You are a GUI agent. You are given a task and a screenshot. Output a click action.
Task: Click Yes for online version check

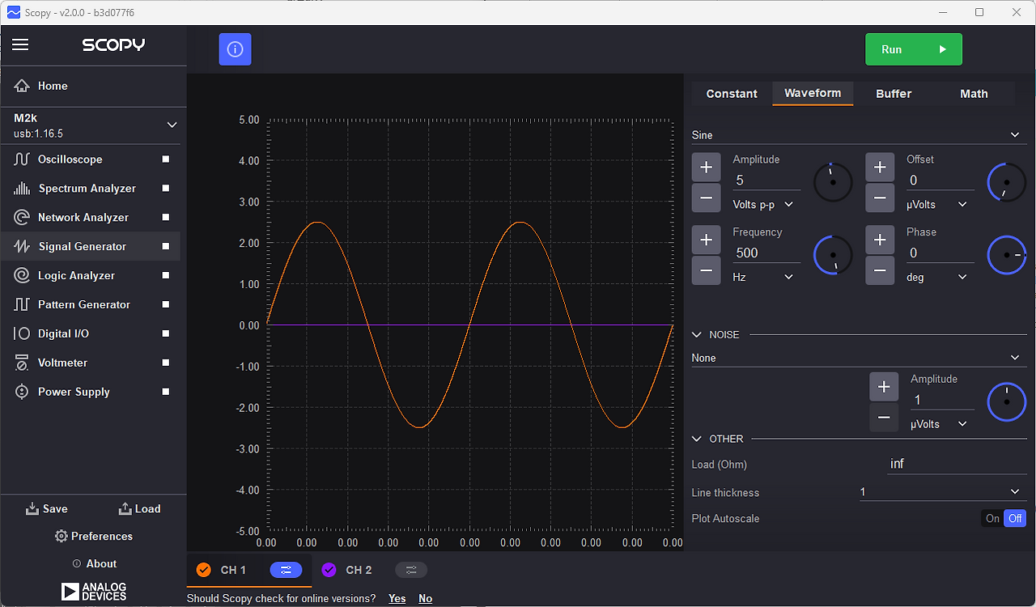tap(397, 599)
